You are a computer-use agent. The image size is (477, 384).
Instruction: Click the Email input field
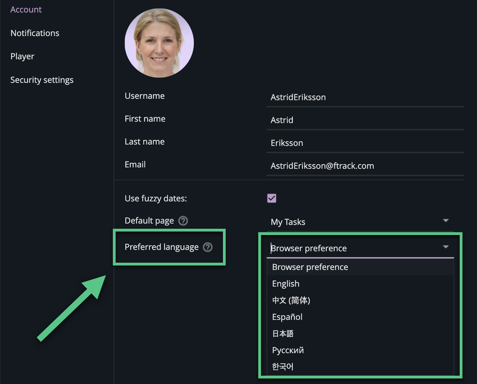(x=365, y=166)
